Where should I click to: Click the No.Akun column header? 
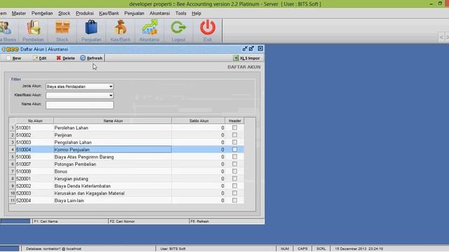point(34,121)
